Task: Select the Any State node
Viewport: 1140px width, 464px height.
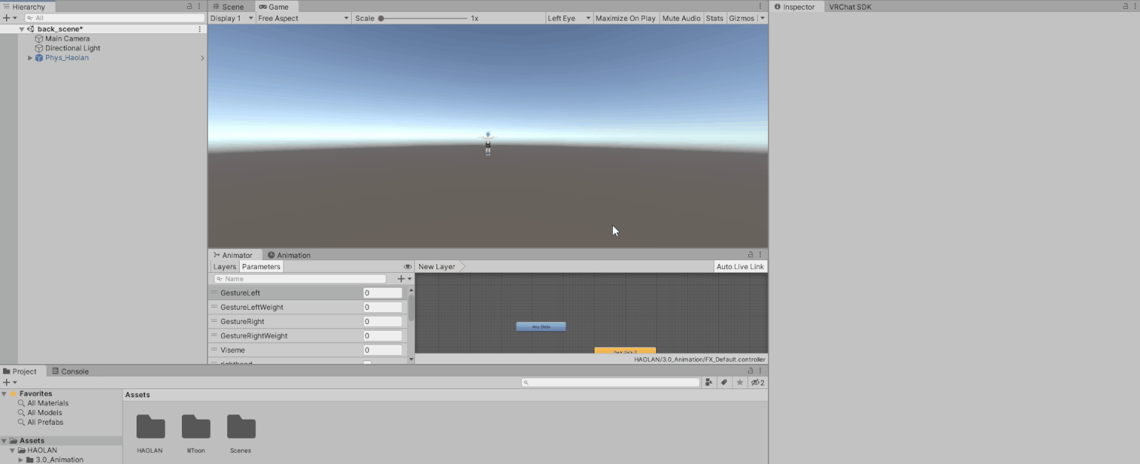Action: (x=540, y=326)
